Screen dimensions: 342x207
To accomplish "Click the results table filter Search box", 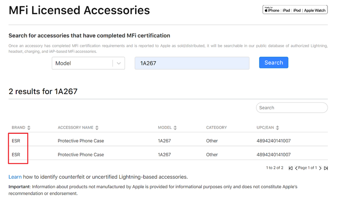I will click(292, 108).
